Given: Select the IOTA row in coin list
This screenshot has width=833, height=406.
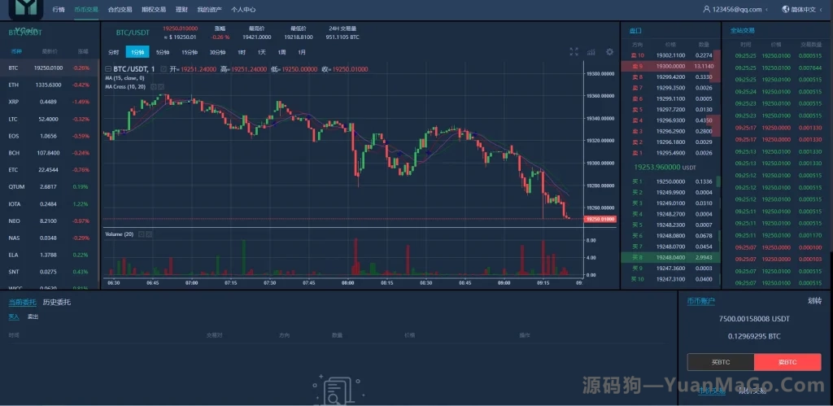Looking at the screenshot, I should tap(50, 204).
